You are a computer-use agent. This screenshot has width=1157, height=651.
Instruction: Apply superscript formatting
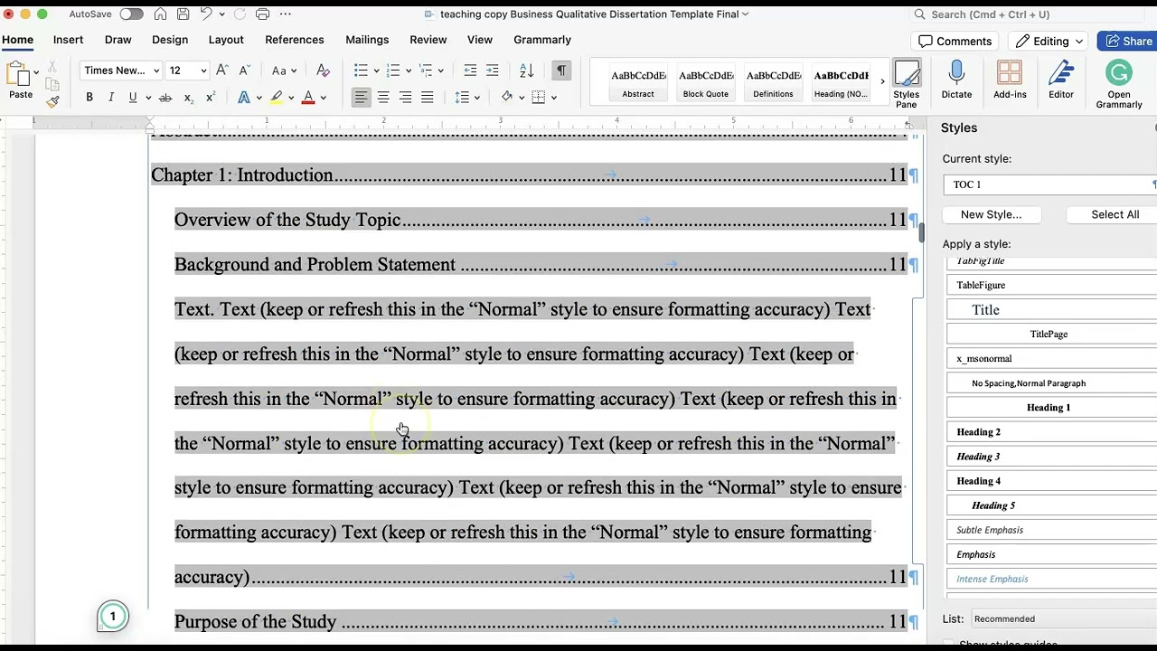pyautogui.click(x=211, y=98)
